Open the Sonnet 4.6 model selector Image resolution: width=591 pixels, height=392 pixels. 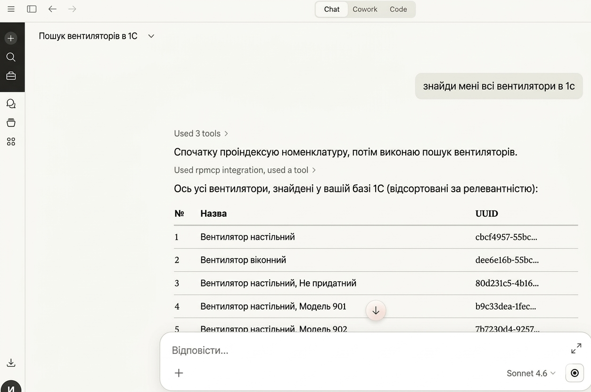tap(531, 373)
